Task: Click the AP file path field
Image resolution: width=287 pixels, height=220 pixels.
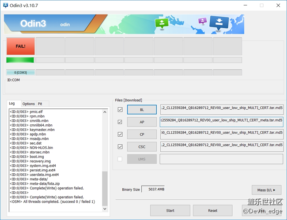Action: 221,122
